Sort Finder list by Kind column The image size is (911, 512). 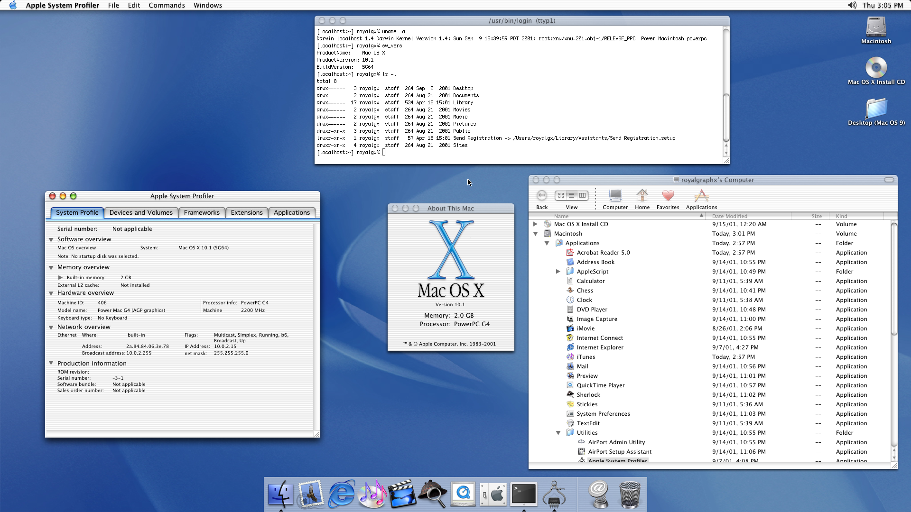(x=859, y=216)
